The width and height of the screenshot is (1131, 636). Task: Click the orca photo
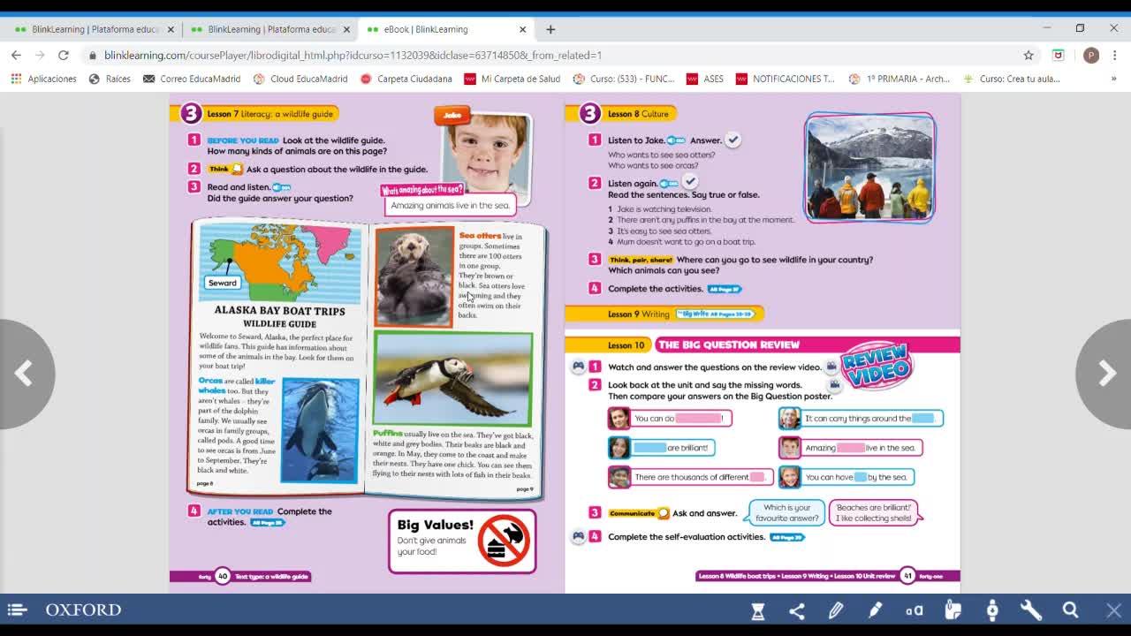click(320, 430)
